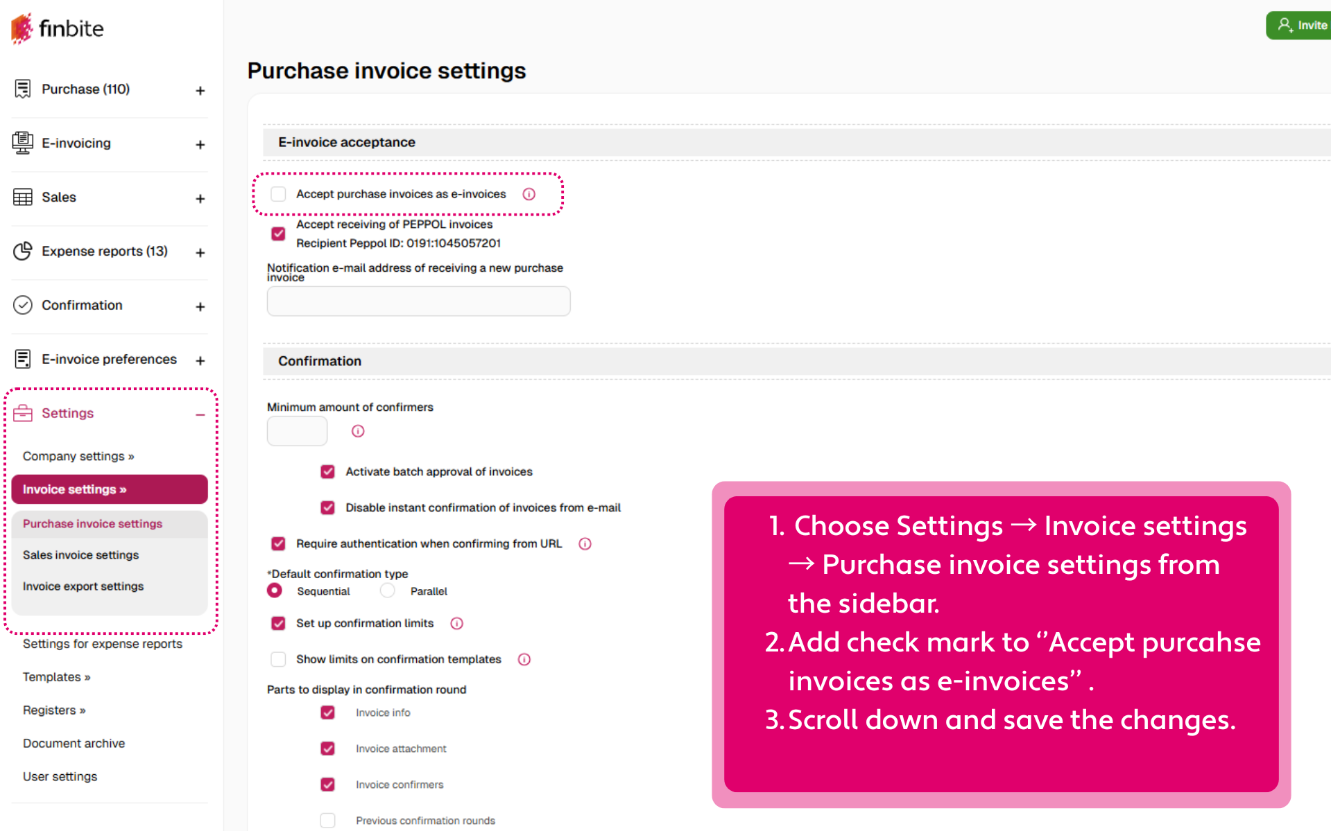1331x831 pixels.
Task: Collapse the Settings menu section
Action: pos(200,414)
